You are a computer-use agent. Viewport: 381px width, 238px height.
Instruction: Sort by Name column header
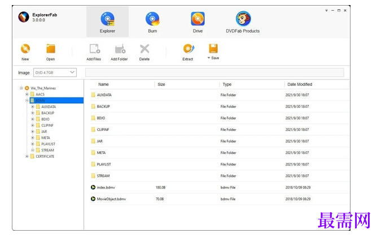point(103,84)
